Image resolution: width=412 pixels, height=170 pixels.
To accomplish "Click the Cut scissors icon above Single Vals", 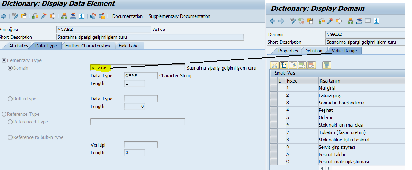I will (x=274, y=65).
